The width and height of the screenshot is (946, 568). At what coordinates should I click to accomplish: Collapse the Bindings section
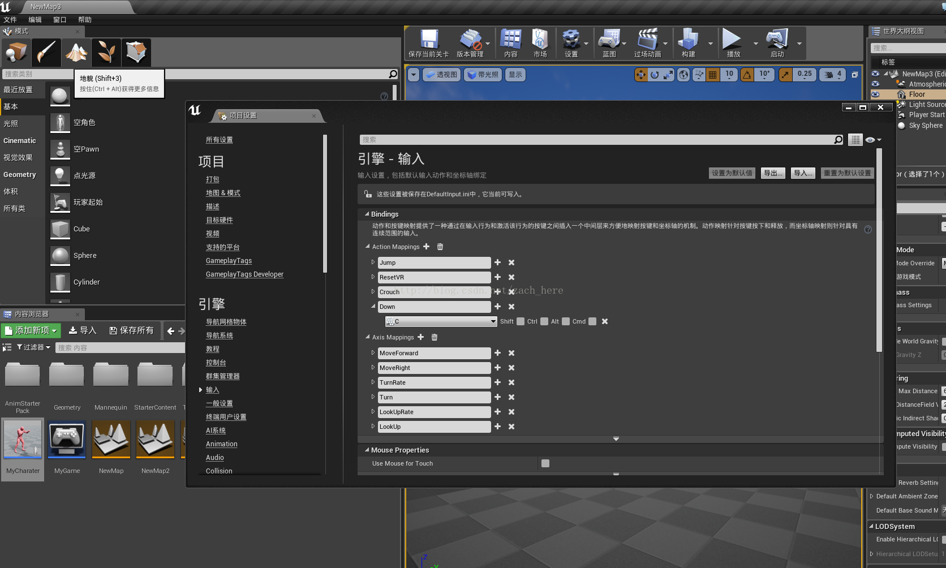coord(367,214)
